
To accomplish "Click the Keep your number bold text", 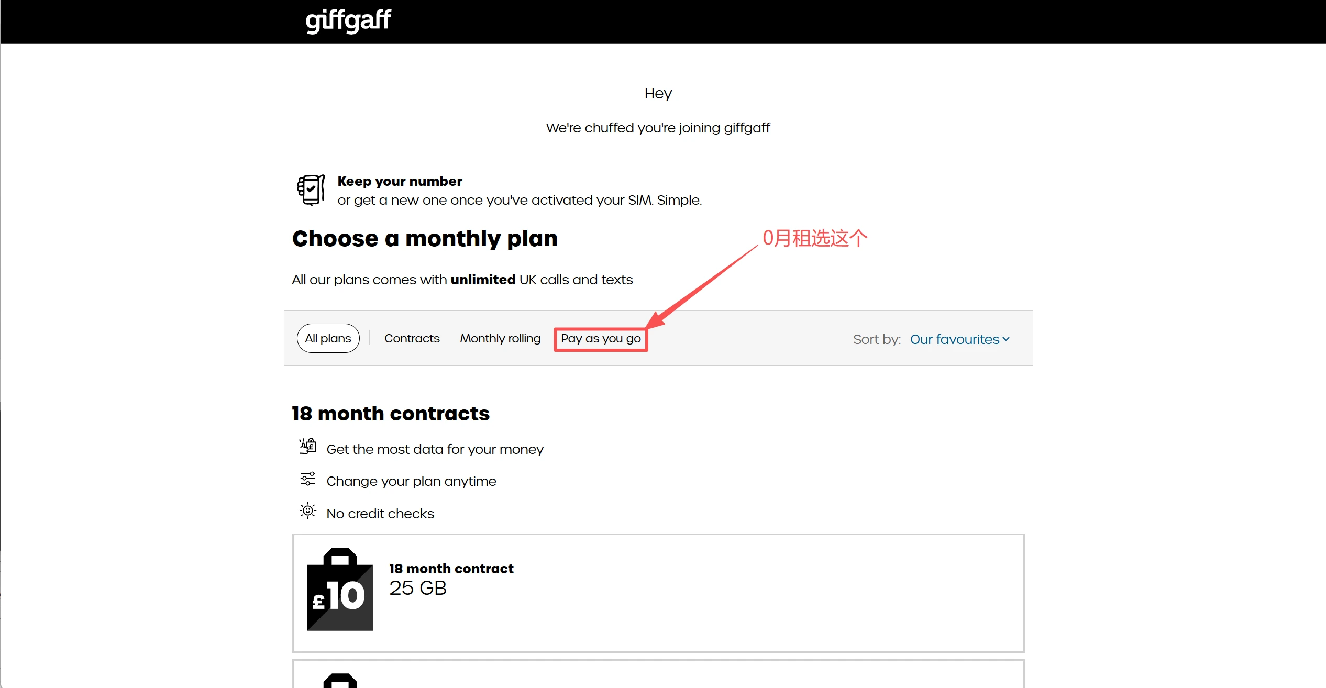I will [x=400, y=181].
